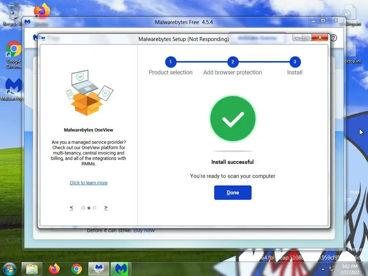
Task: Click Product selection step label
Action: coord(171,72)
